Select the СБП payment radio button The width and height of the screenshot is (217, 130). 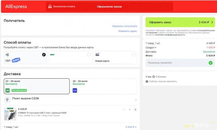point(44,55)
